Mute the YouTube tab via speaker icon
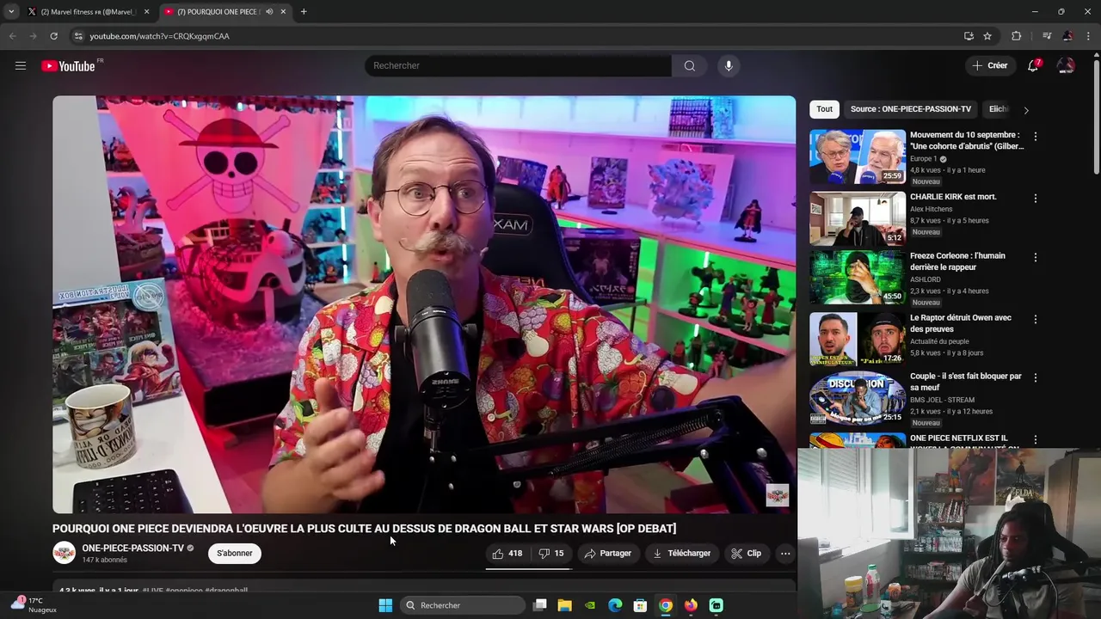1101x619 pixels. point(269,12)
